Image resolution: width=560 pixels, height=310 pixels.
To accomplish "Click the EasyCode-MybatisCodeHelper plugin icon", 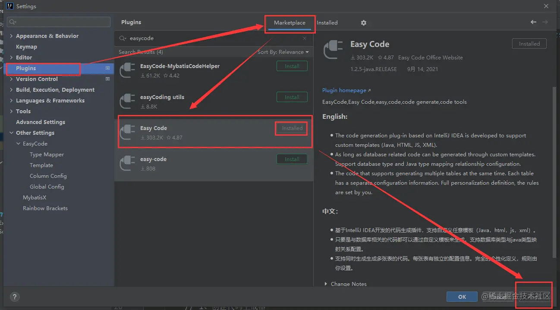I will click(127, 71).
